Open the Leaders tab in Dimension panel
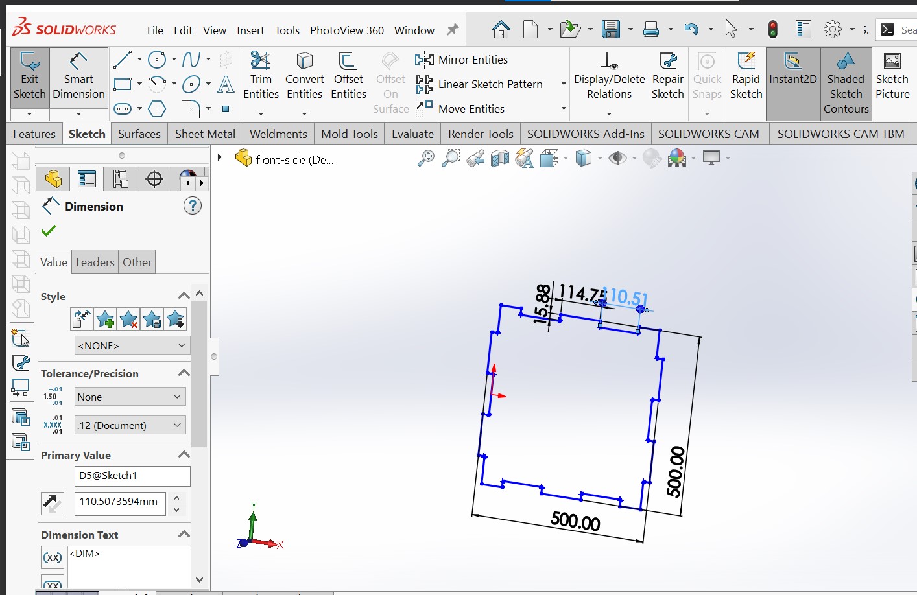This screenshot has width=917, height=595. (95, 262)
